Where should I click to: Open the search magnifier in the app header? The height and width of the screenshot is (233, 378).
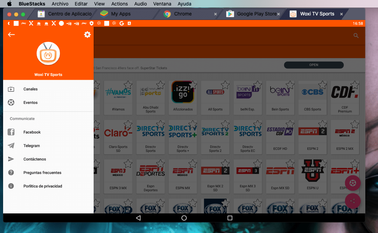click(356, 35)
